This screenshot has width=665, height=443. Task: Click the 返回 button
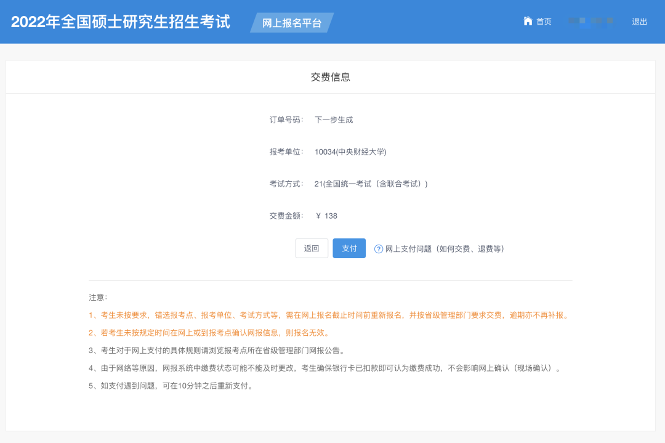pos(312,248)
